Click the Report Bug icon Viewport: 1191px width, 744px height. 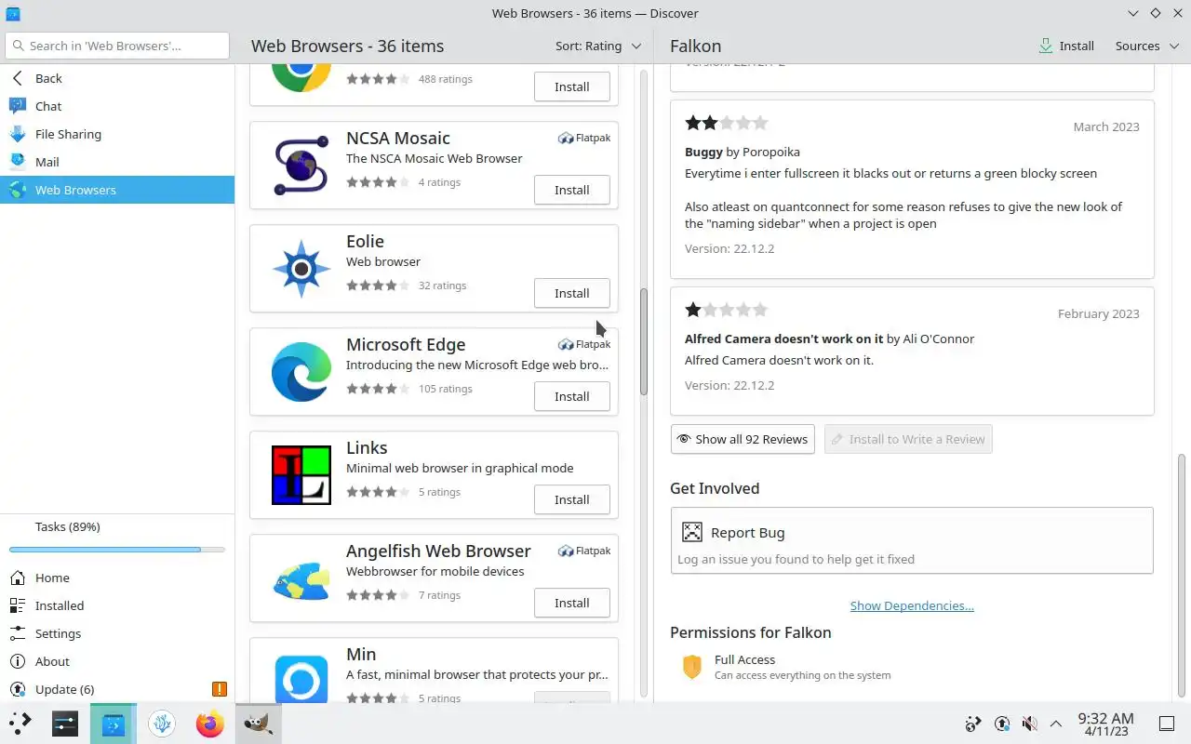coord(691,532)
